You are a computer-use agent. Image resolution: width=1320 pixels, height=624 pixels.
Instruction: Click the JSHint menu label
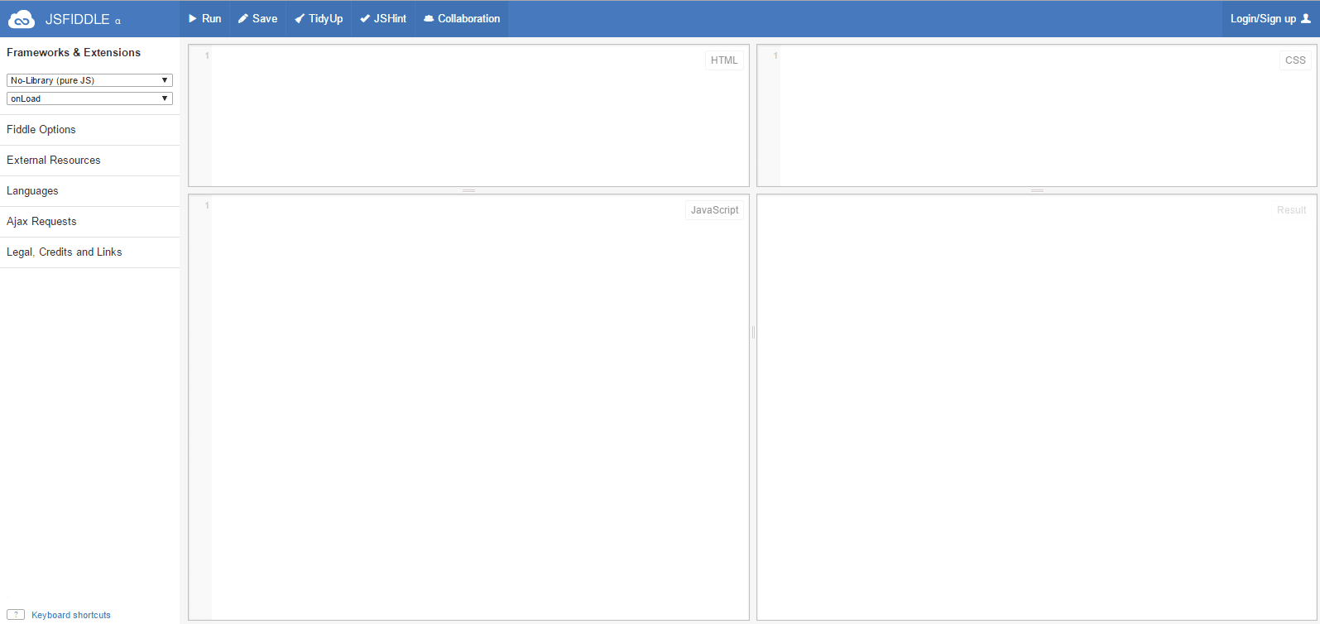390,18
